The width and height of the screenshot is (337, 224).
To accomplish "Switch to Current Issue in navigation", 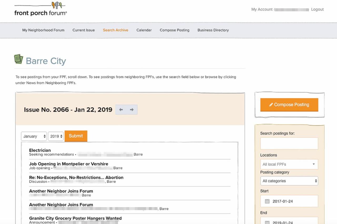I will click(x=83, y=30).
